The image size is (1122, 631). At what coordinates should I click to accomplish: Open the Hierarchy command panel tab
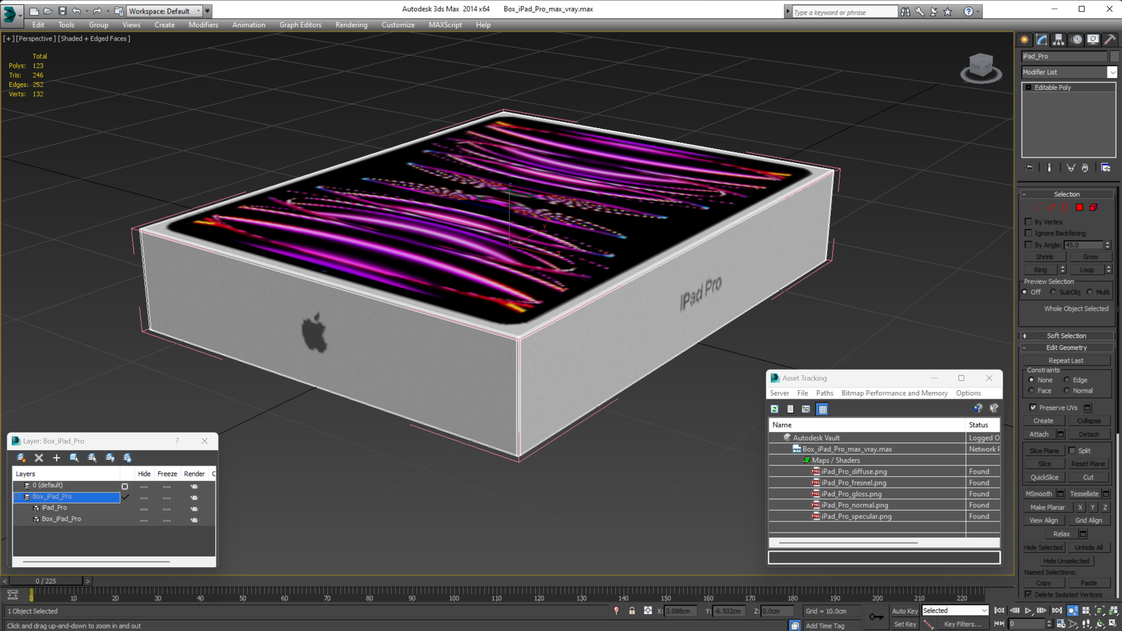pos(1058,40)
